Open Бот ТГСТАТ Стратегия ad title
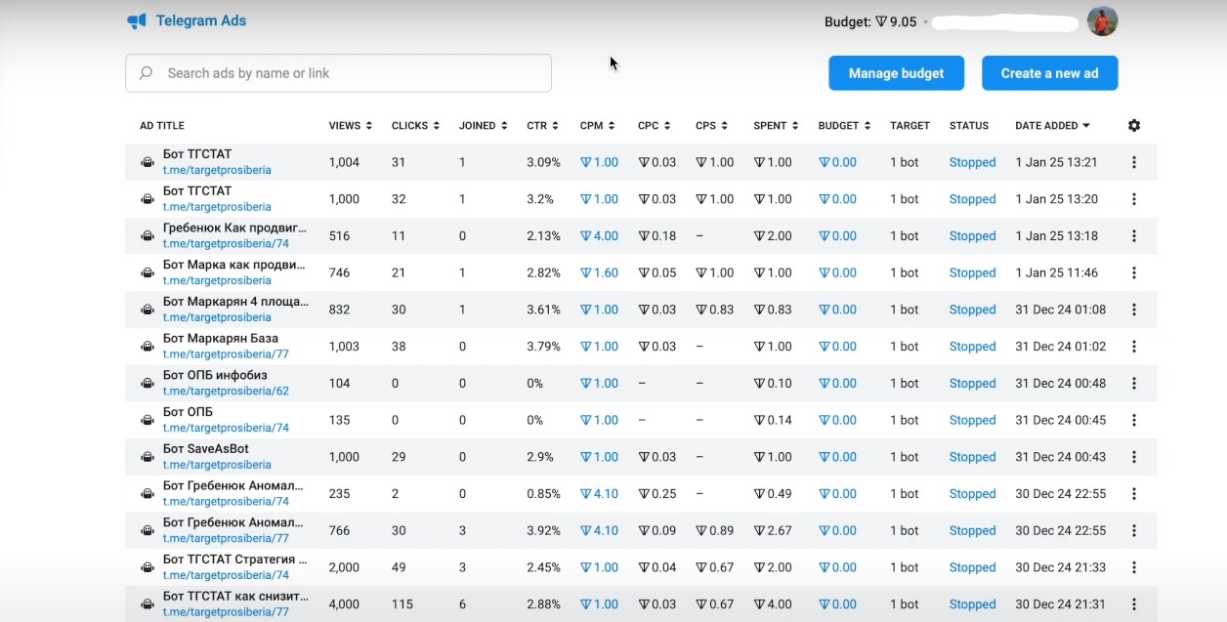The height and width of the screenshot is (622, 1227). [234, 560]
